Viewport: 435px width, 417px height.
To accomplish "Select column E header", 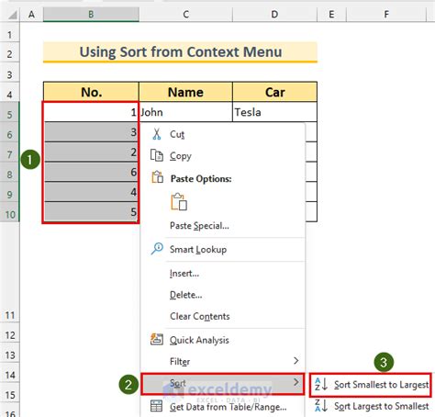I will 331,15.
